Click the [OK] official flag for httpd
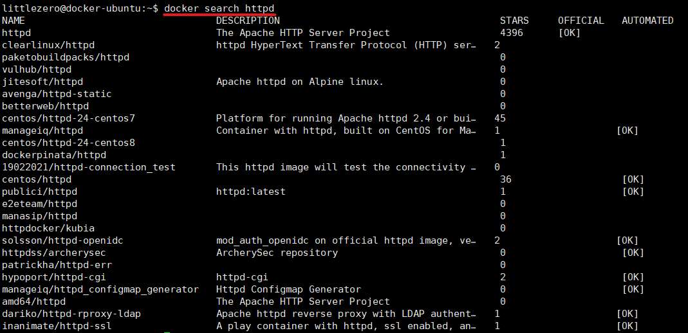The image size is (688, 333). pos(570,33)
